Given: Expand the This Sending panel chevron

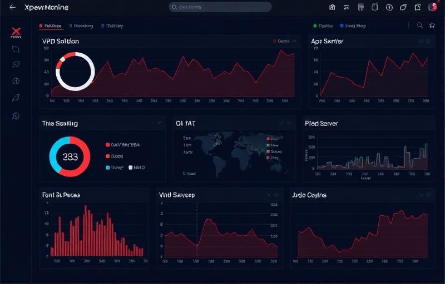Looking at the screenshot, I should pyautogui.click(x=159, y=123).
